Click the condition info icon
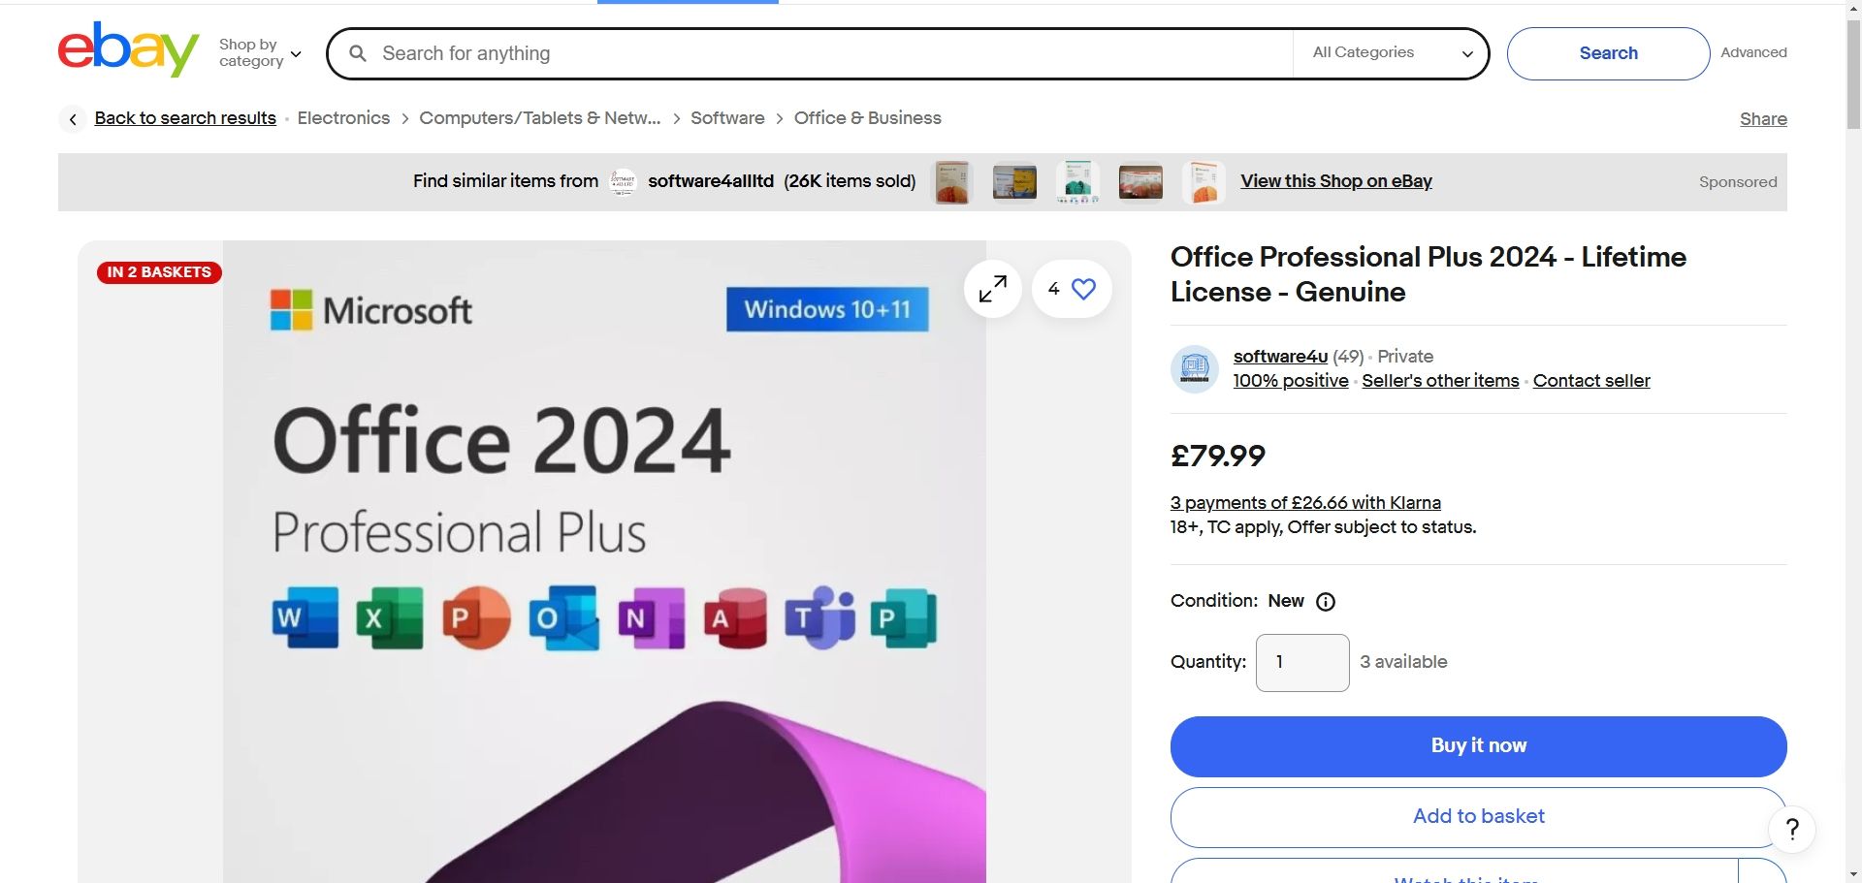This screenshot has height=883, width=1862. click(x=1326, y=602)
